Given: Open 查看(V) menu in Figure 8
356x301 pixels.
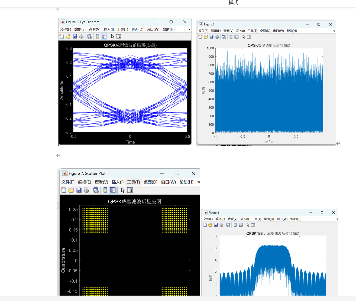Looking at the screenshot, I should click(232, 219).
